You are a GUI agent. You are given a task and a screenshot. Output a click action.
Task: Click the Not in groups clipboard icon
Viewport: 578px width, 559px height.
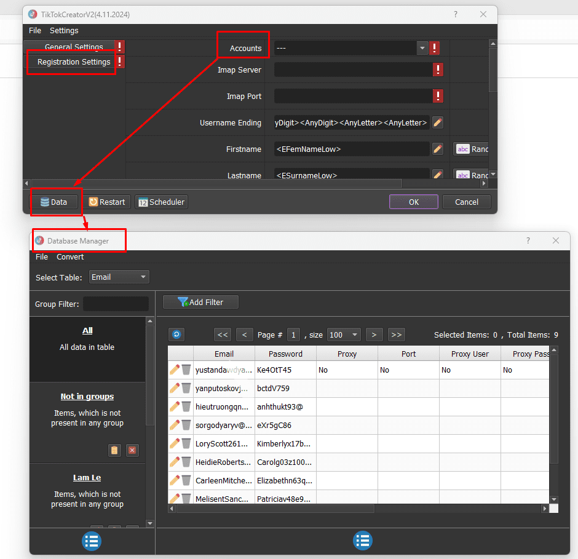pos(114,450)
